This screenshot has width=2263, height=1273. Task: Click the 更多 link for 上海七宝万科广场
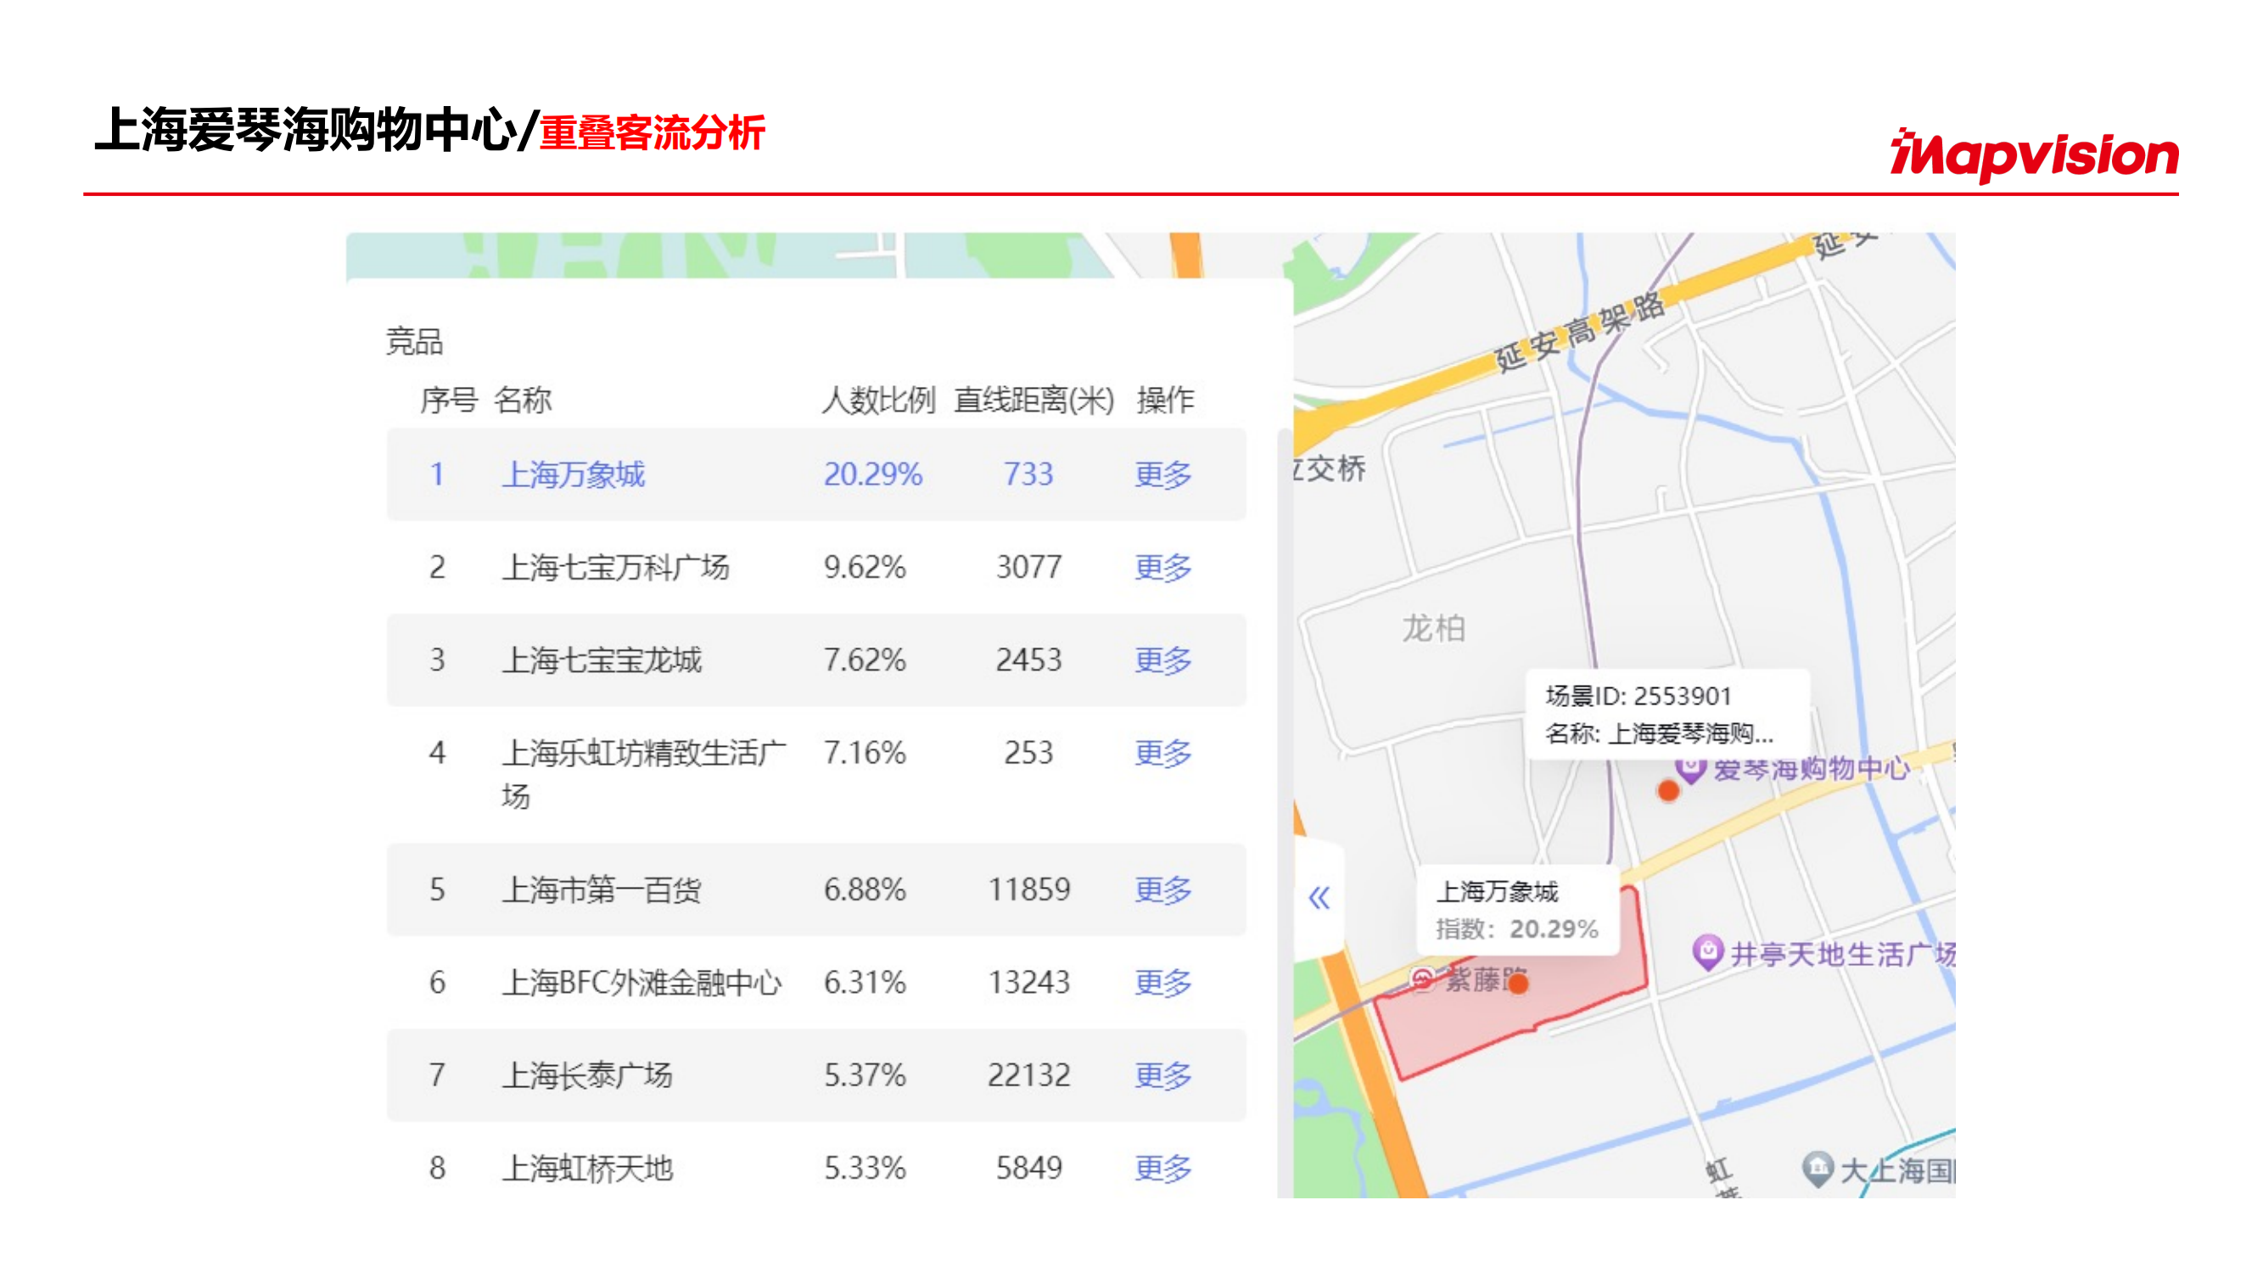point(1162,568)
